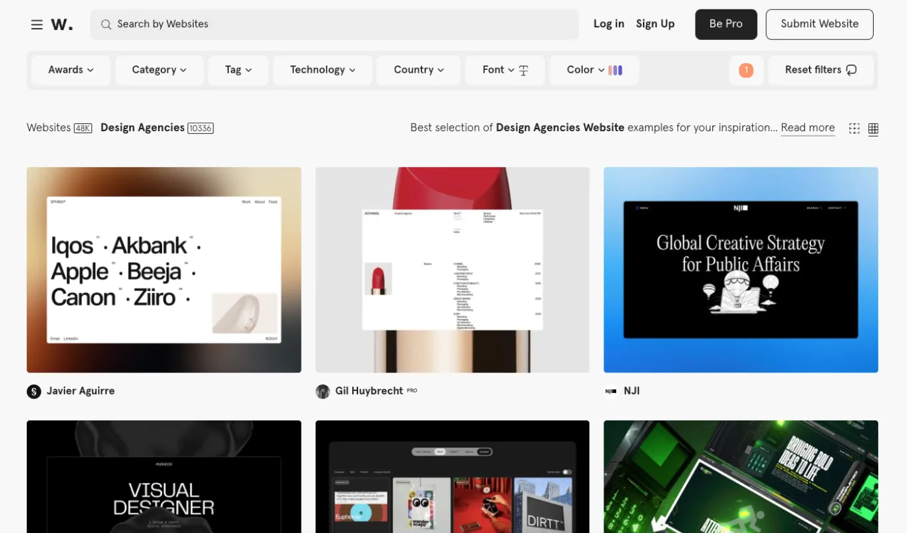
Task: Click the W. logo home icon
Action: pos(62,25)
